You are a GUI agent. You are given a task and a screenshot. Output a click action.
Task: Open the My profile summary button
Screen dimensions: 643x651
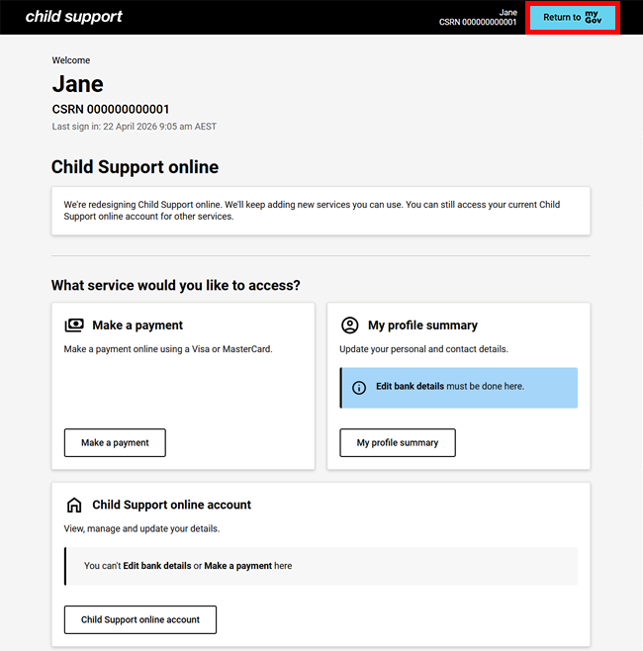pos(398,442)
